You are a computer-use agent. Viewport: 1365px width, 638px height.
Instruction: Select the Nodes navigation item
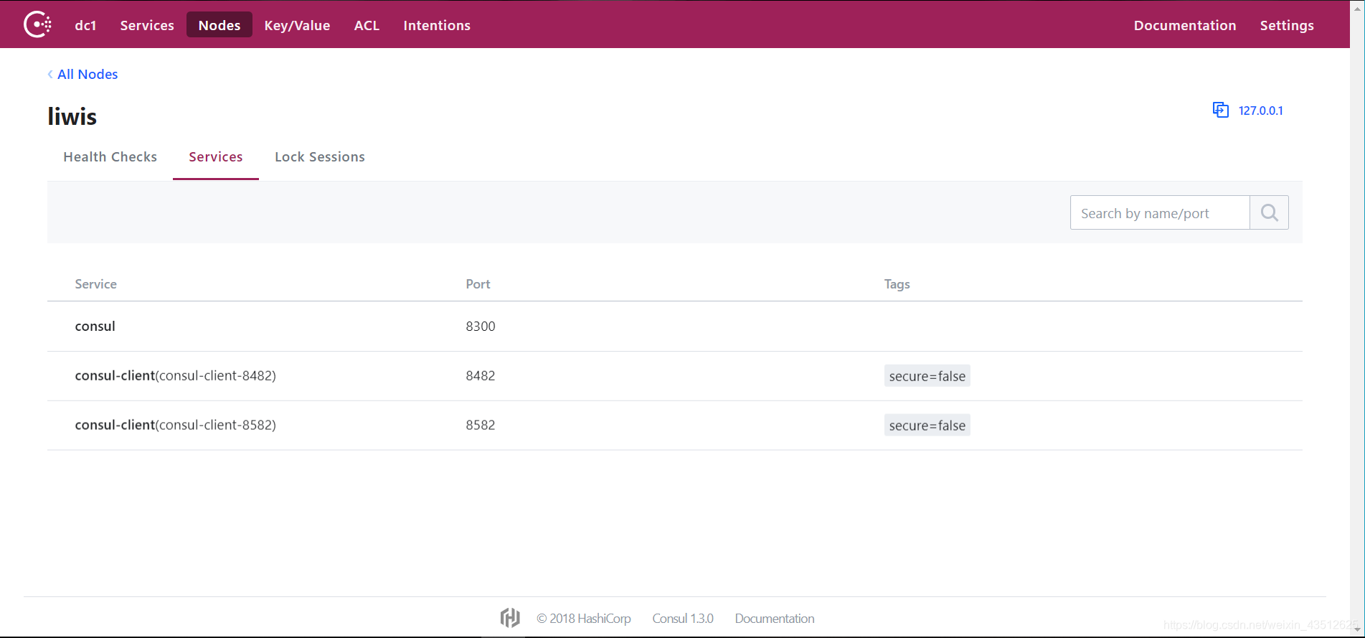219,25
